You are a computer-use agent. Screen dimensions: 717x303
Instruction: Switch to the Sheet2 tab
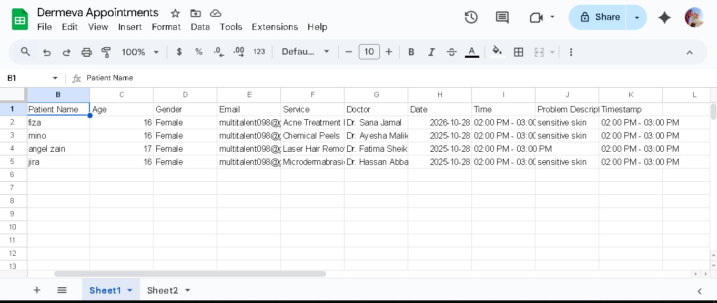[x=163, y=290]
